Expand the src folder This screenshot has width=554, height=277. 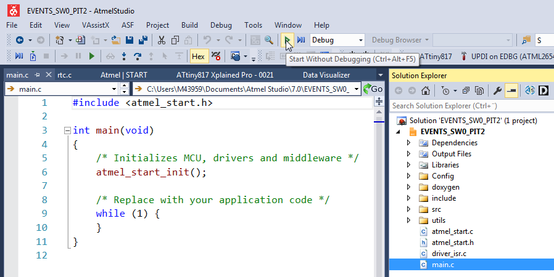pyautogui.click(x=409, y=209)
